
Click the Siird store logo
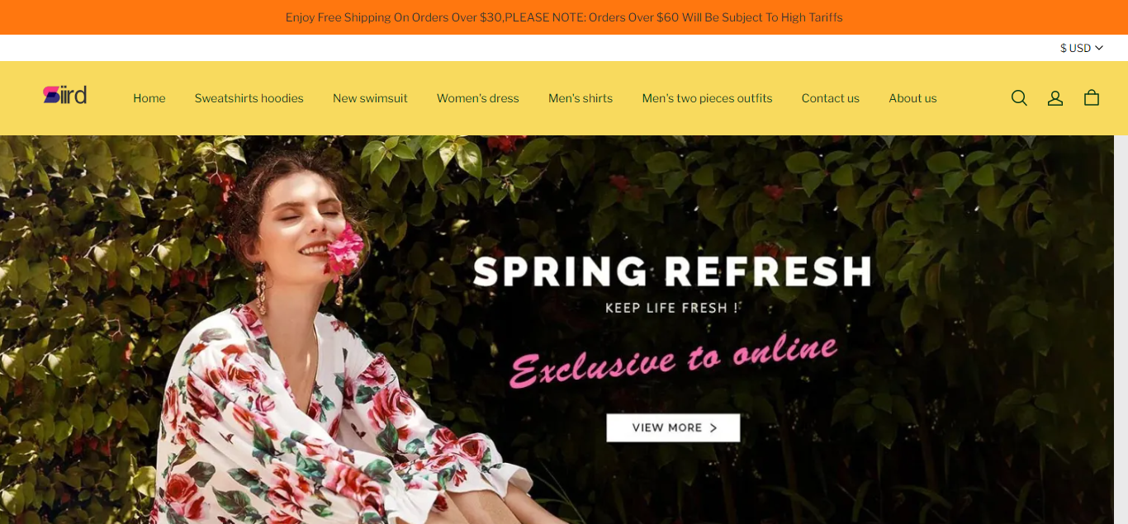click(x=65, y=95)
